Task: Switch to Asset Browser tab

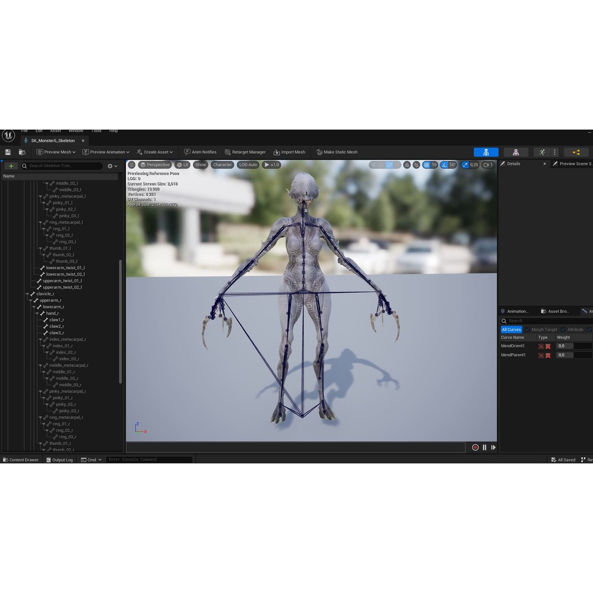Action: [x=555, y=311]
